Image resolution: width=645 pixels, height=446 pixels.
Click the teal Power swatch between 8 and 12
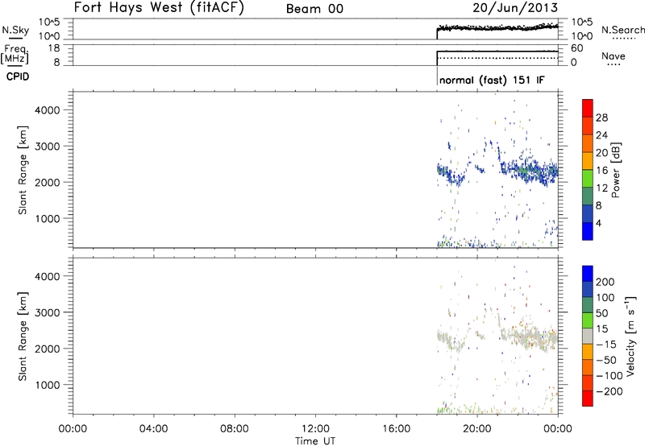point(588,196)
